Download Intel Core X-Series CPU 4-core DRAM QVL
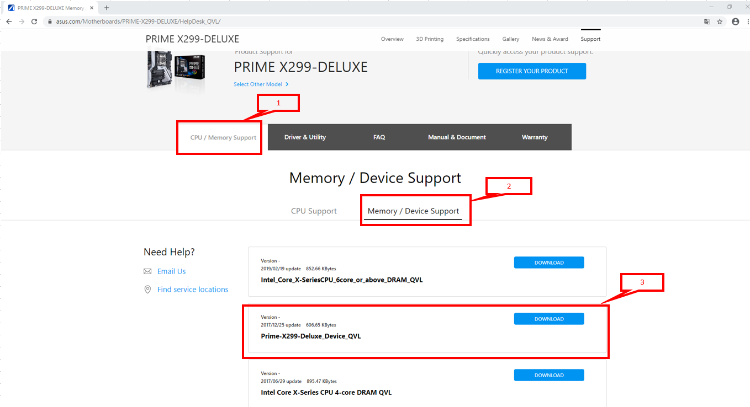 (x=549, y=375)
